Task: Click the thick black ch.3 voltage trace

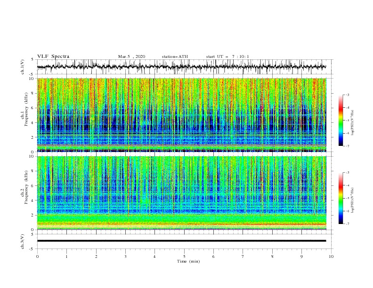Action: [x=181, y=241]
